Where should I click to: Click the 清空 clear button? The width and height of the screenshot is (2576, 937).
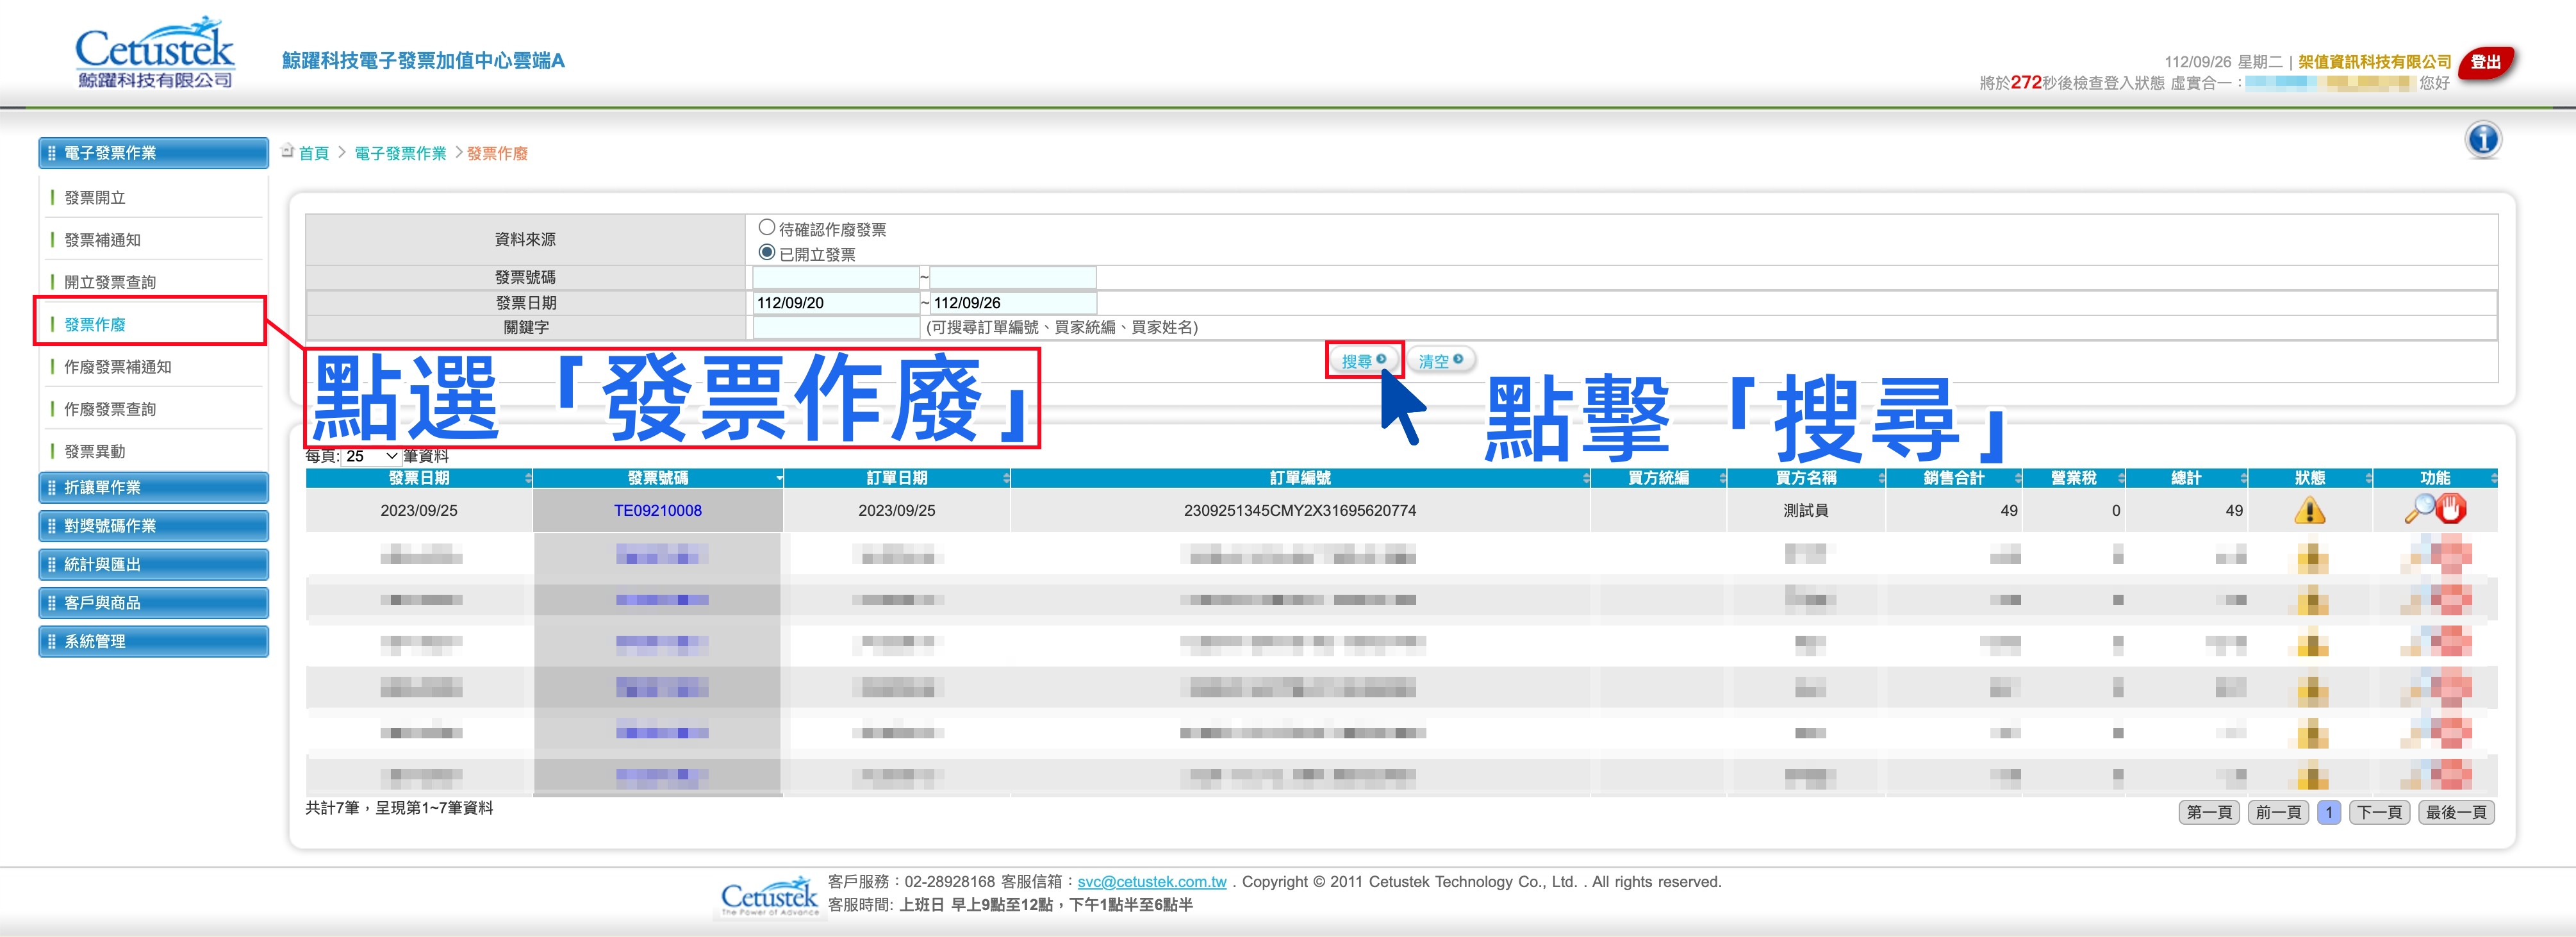point(1441,360)
